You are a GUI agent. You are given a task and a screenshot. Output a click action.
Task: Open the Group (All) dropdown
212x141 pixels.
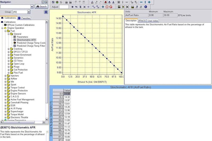pos(28,12)
